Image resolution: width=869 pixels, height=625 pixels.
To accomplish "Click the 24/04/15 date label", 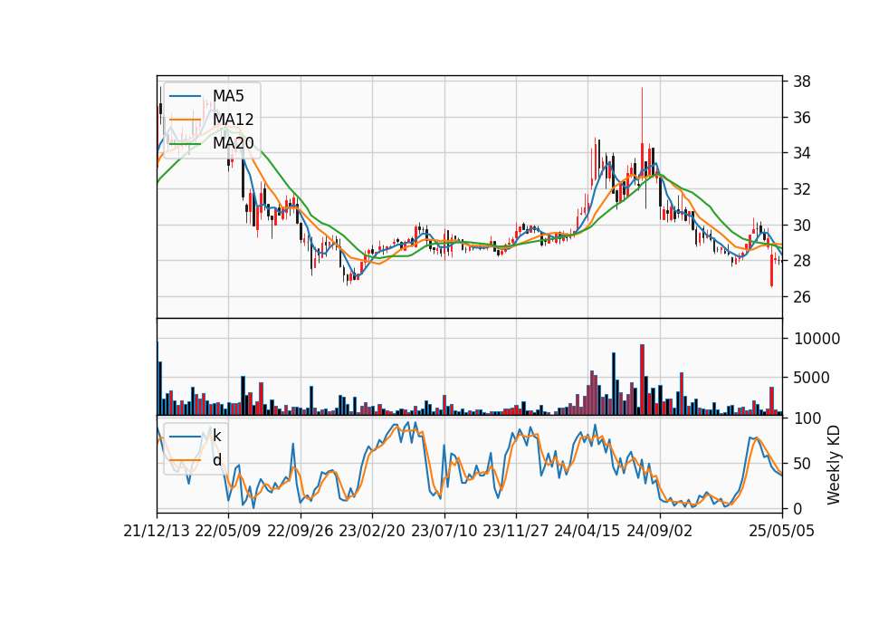I will pos(587,531).
